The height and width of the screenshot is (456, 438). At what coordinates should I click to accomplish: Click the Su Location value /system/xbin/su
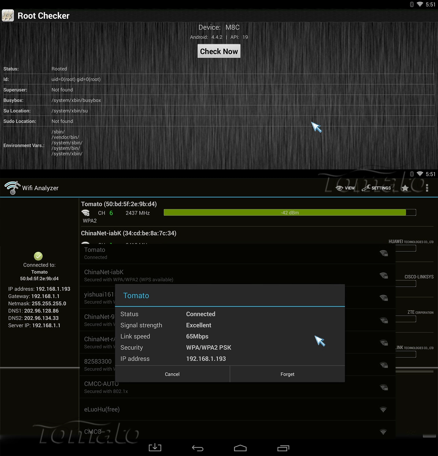70,111
